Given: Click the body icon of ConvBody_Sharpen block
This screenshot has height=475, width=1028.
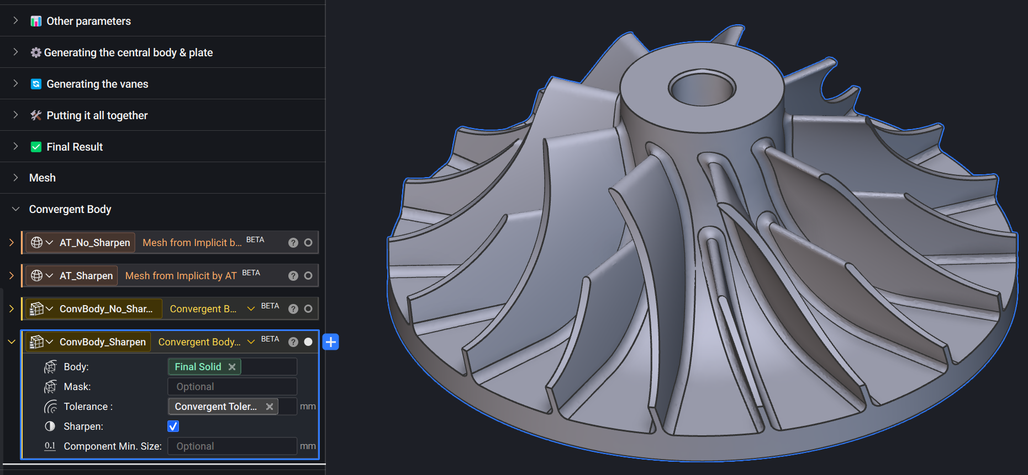Looking at the screenshot, I should click(36, 342).
